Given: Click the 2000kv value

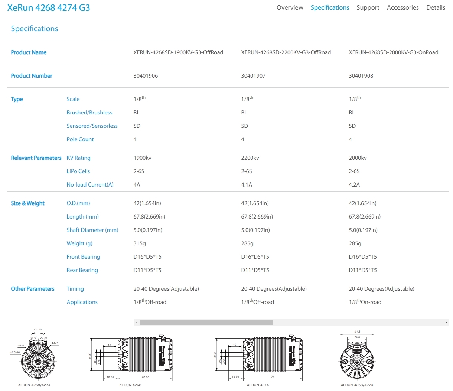Looking at the screenshot, I should coord(358,158).
